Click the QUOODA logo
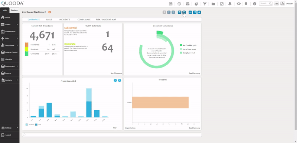Screen dimensions: 297x143 [12, 3]
